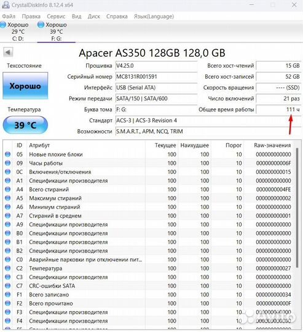
Task: Open the Файл menu
Action: click(x=9, y=17)
